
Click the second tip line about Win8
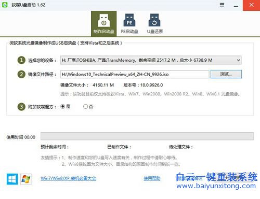121,164
